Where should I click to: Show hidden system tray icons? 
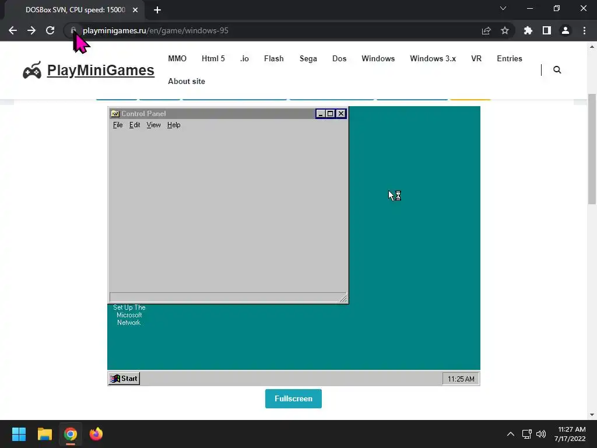[511, 434]
